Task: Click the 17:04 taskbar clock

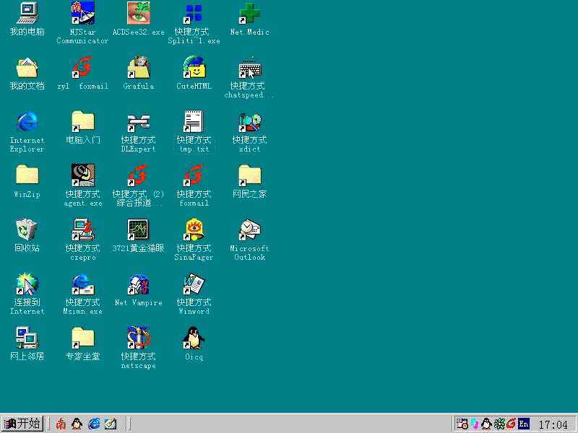Action: 553,424
